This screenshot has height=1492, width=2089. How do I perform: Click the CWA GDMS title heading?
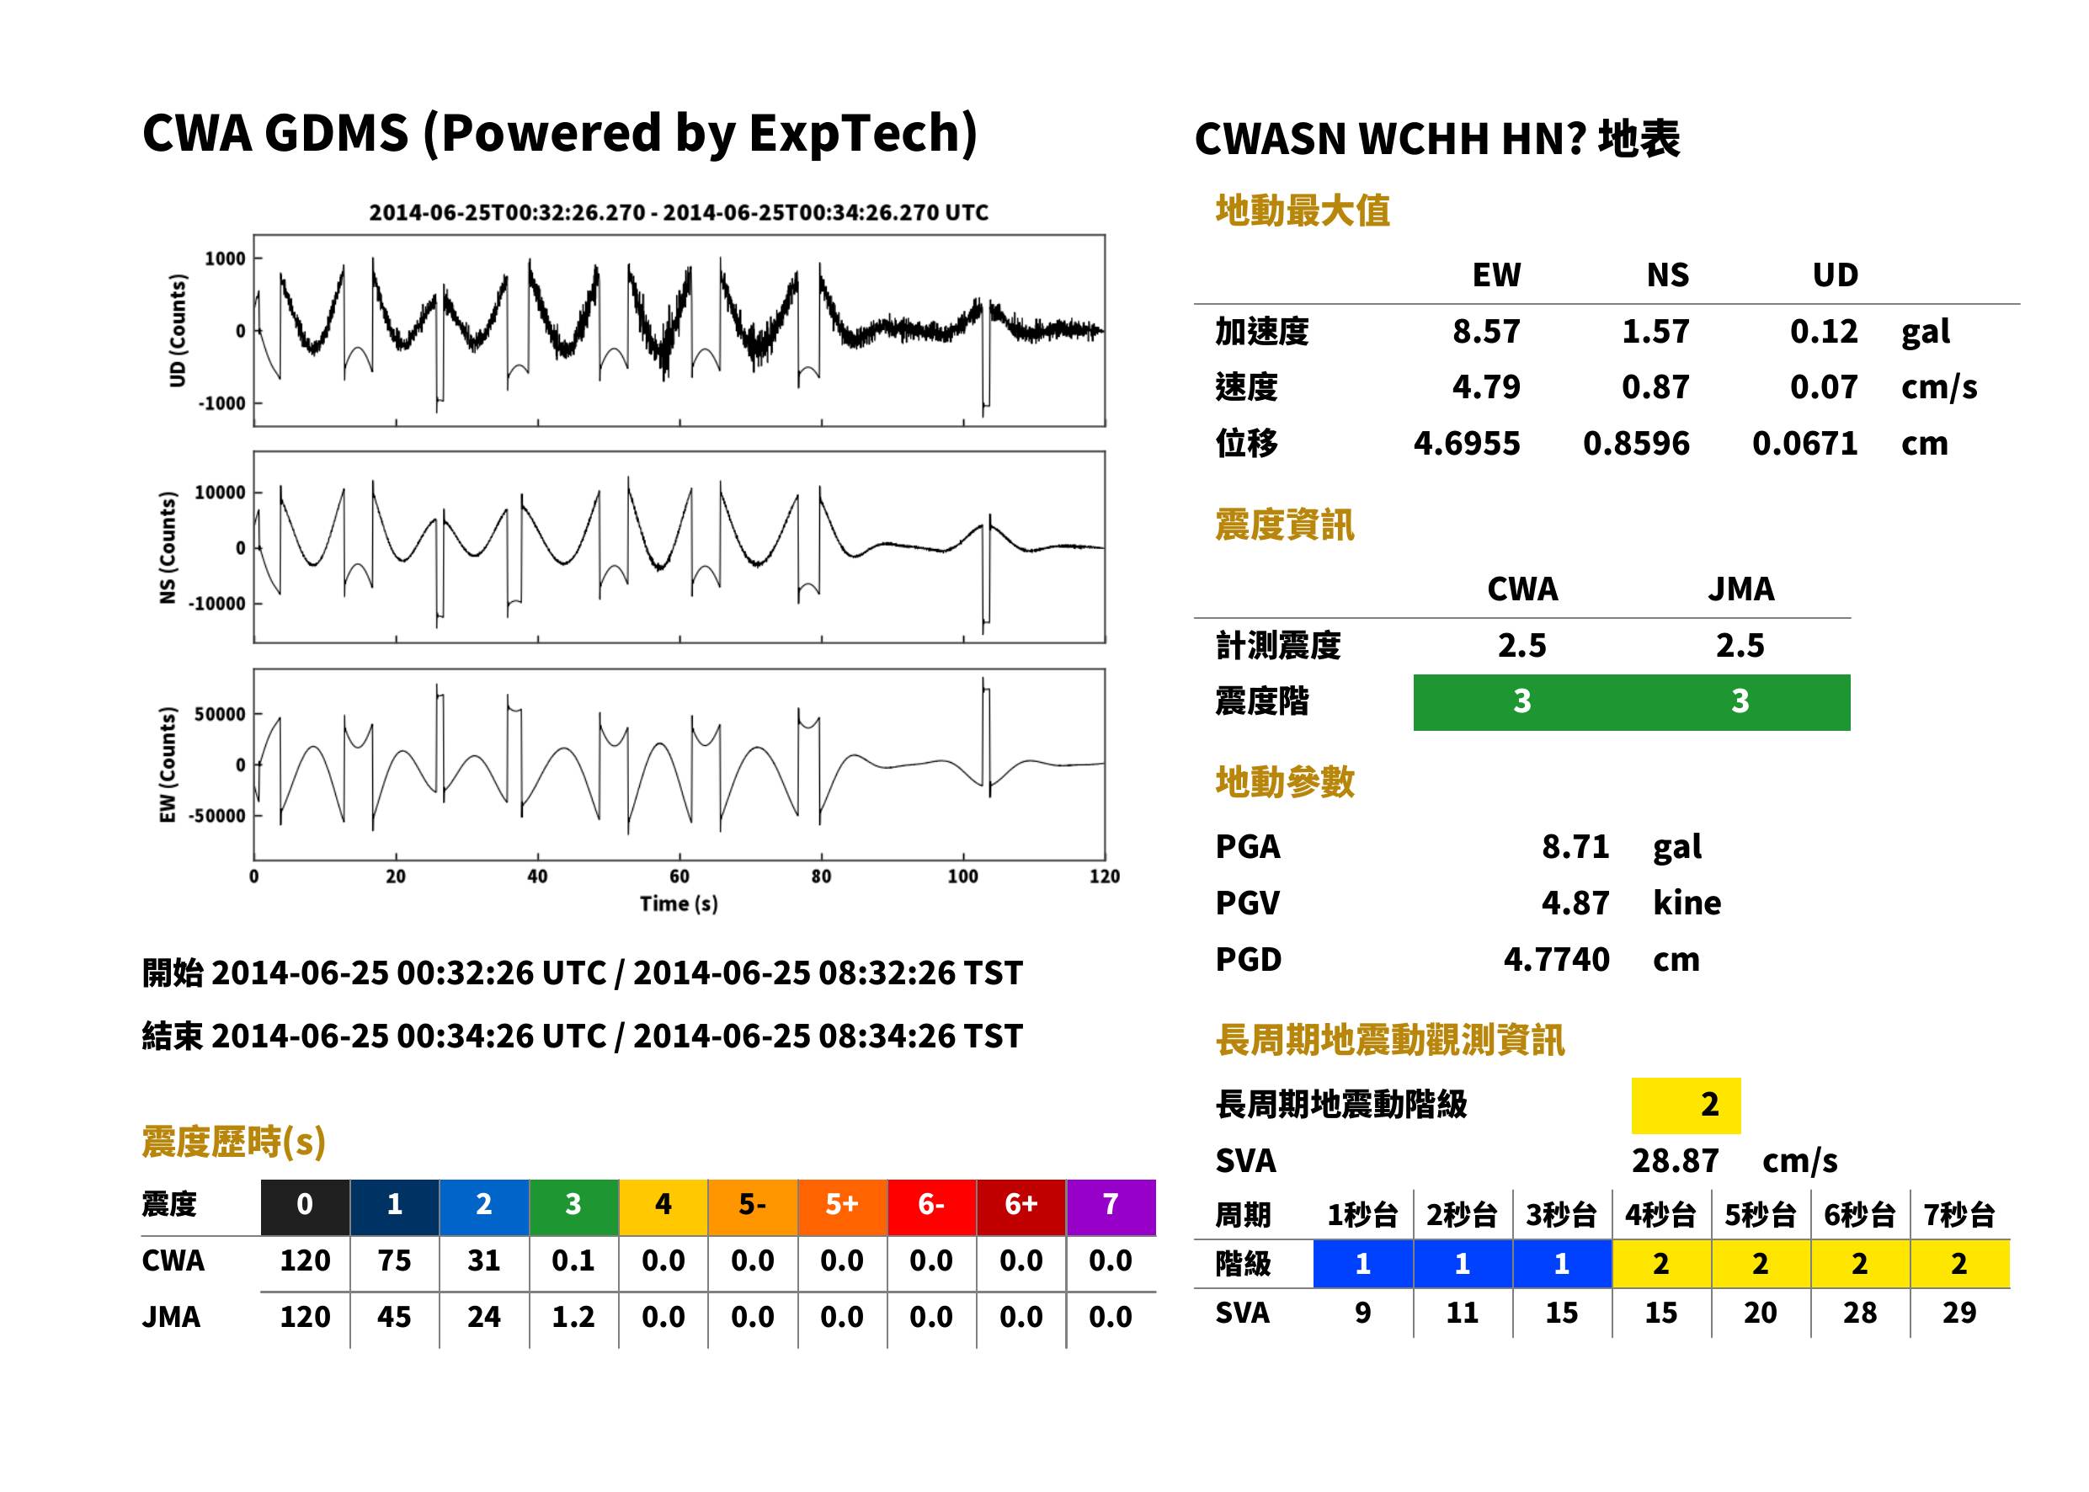click(x=559, y=133)
